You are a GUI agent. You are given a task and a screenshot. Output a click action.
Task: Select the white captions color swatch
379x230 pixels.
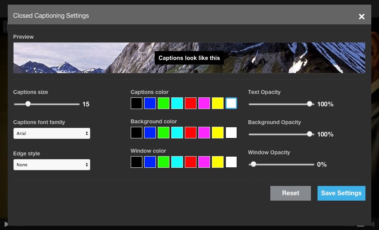click(x=231, y=103)
